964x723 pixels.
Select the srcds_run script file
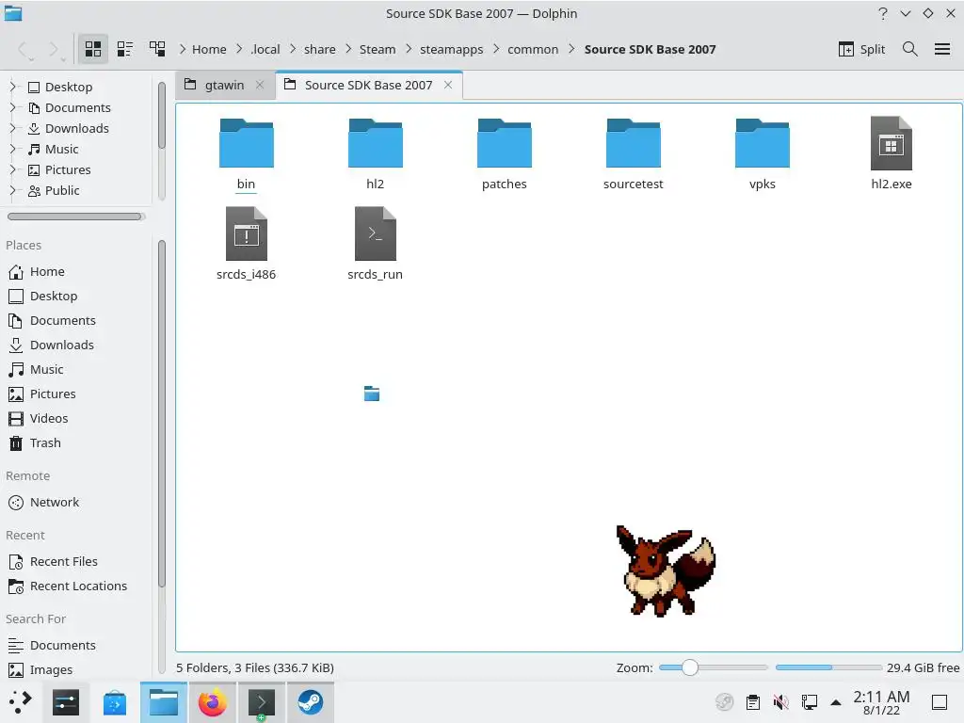point(375,244)
